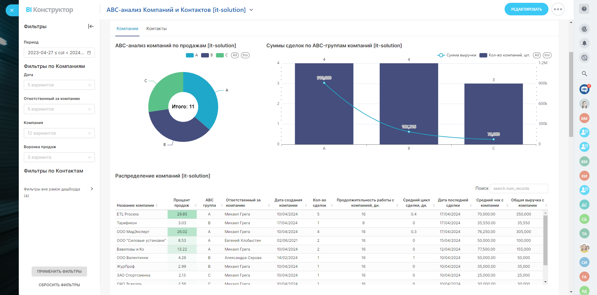The image size is (597, 295).
Task: Click the search magnifier in sidebar
Action: (584, 74)
